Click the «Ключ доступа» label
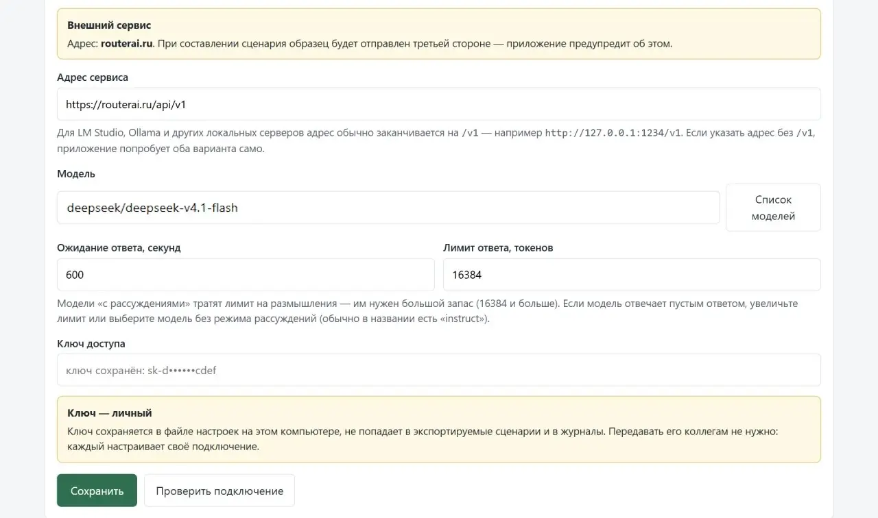The height and width of the screenshot is (518, 878). 91,344
